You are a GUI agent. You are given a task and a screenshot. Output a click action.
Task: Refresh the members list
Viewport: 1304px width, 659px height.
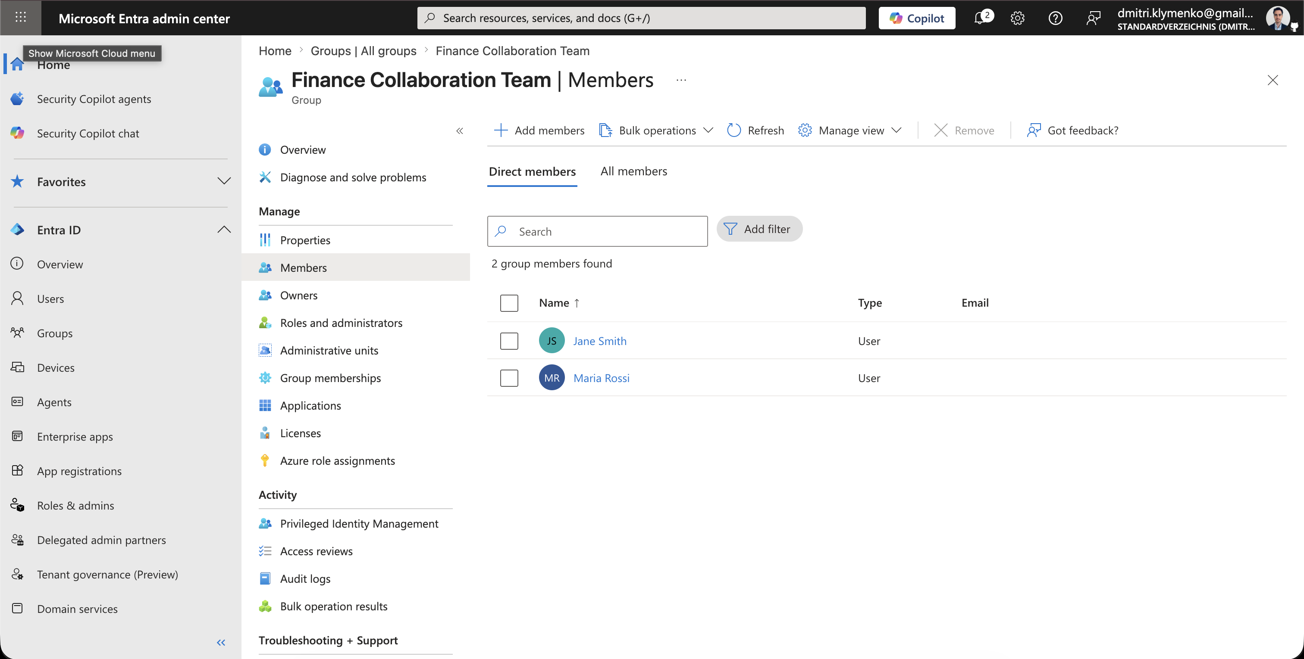point(755,131)
